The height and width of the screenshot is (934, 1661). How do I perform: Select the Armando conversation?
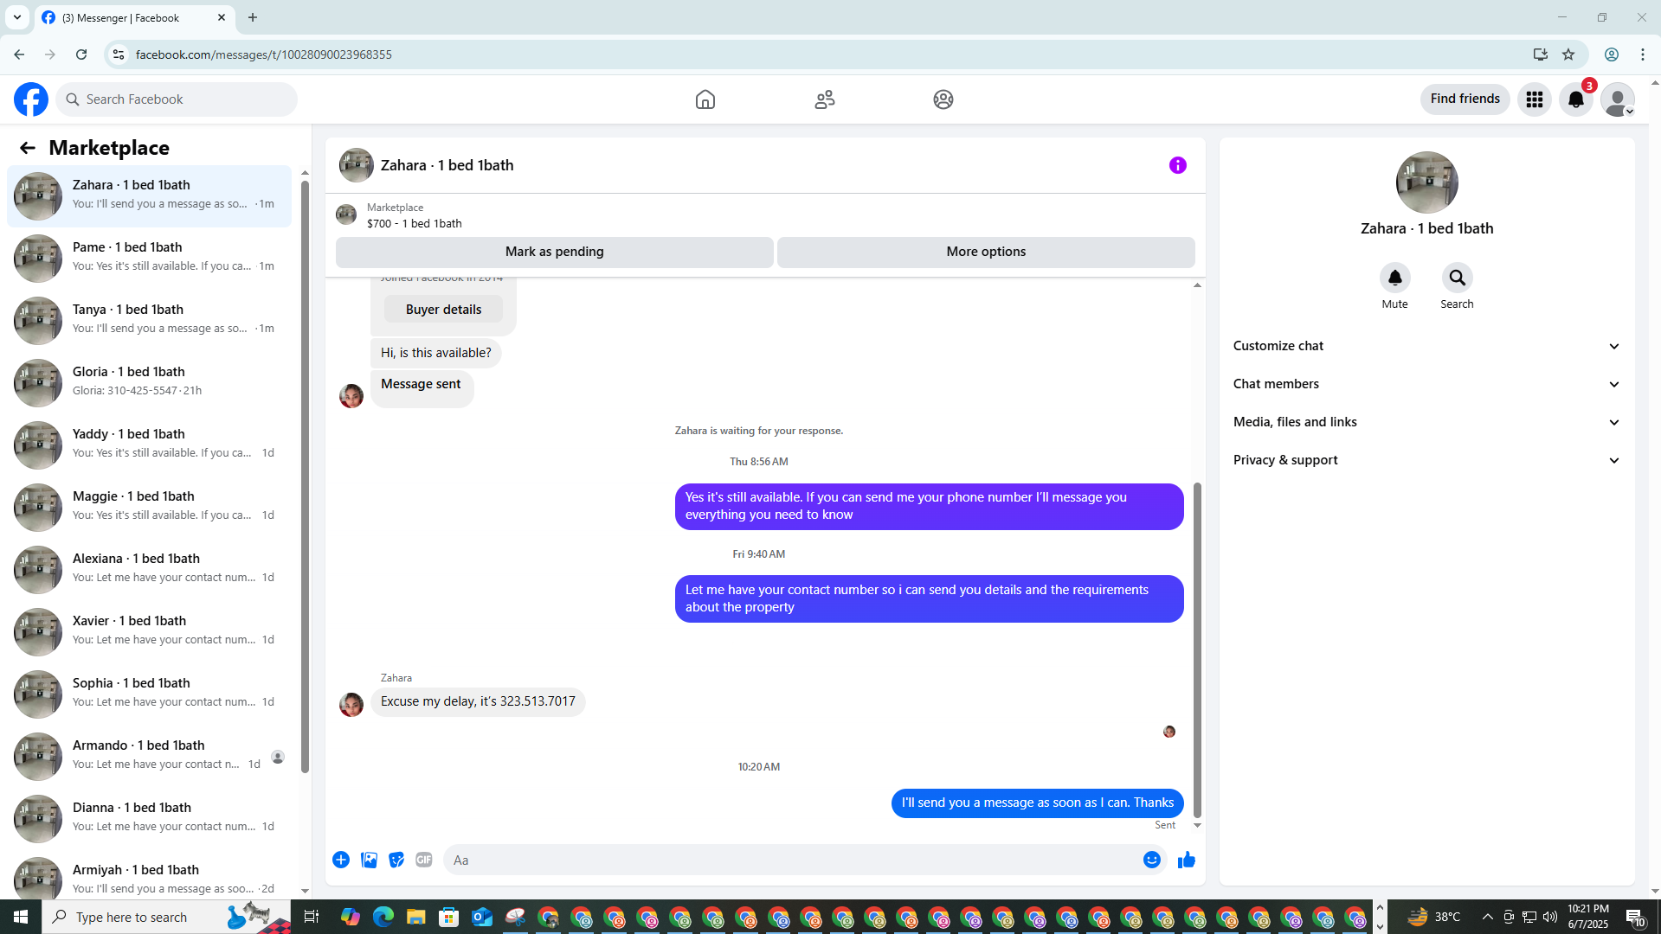[149, 755]
